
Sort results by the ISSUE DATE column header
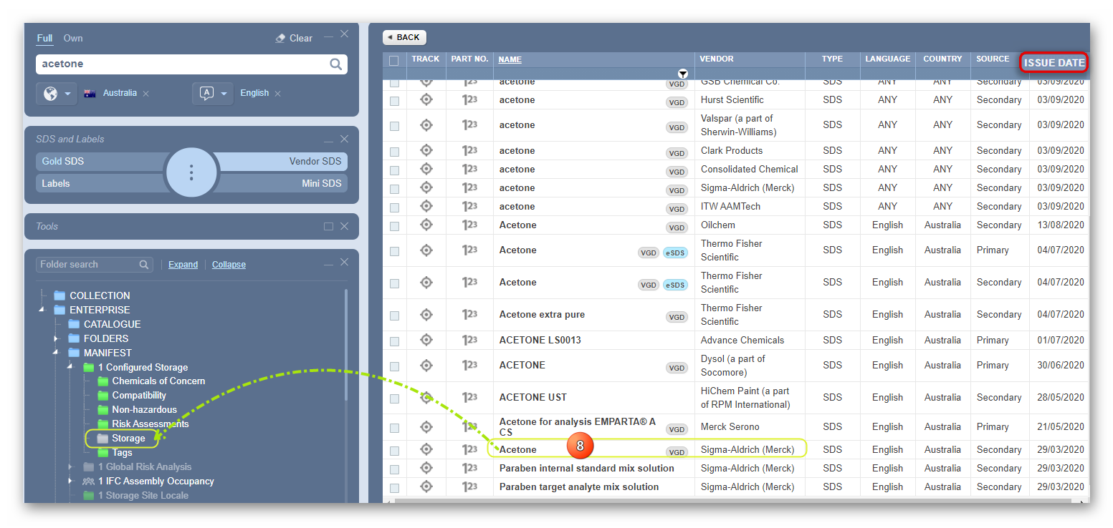click(1054, 63)
